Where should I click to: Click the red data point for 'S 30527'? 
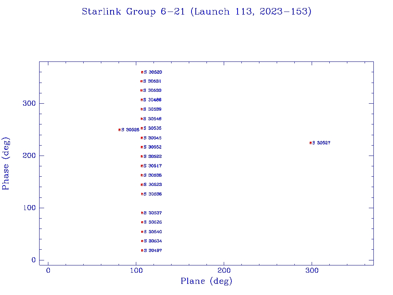pyautogui.click(x=311, y=143)
